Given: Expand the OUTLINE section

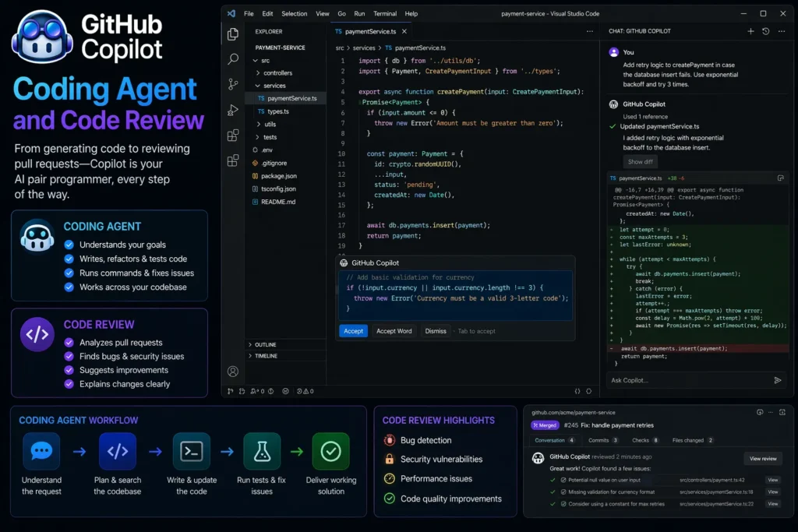Looking at the screenshot, I should coord(262,344).
